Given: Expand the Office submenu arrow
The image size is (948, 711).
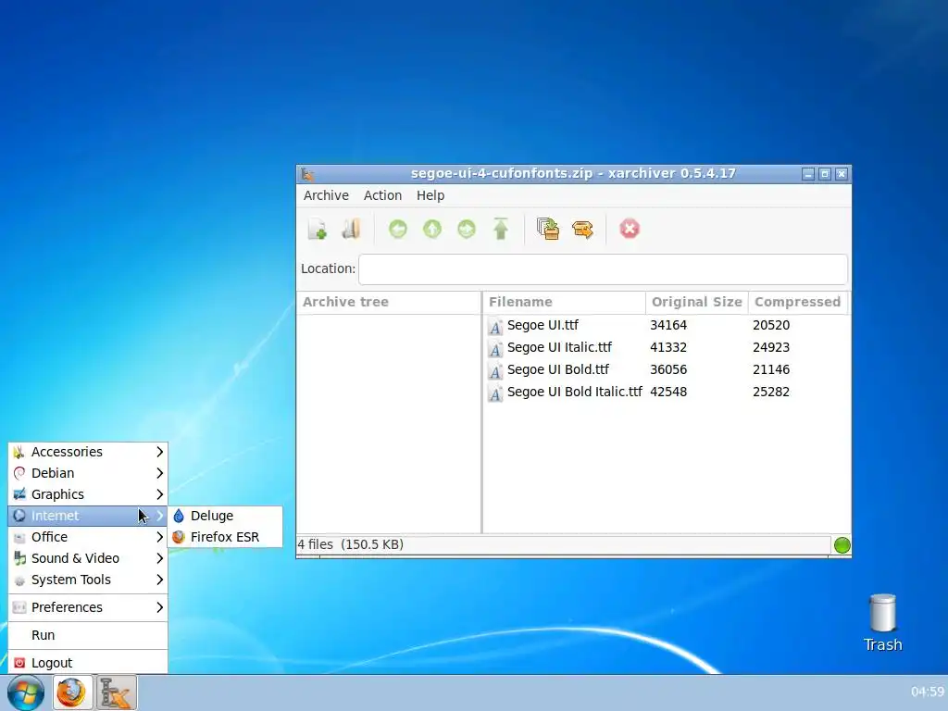Looking at the screenshot, I should pyautogui.click(x=159, y=537).
